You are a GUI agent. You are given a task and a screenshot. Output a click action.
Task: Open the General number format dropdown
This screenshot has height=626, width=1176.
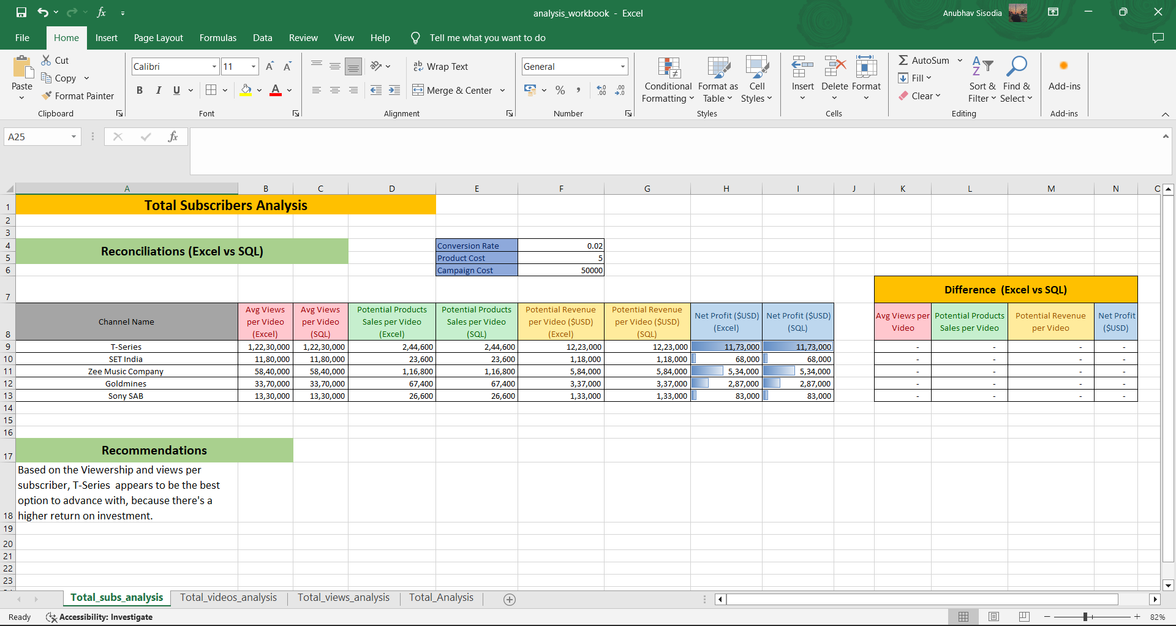click(x=622, y=66)
